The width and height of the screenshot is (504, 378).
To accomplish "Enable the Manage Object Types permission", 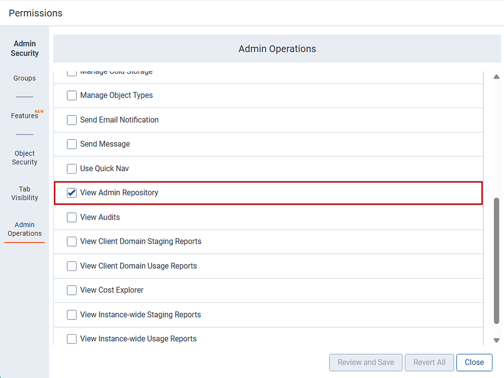I will [72, 95].
